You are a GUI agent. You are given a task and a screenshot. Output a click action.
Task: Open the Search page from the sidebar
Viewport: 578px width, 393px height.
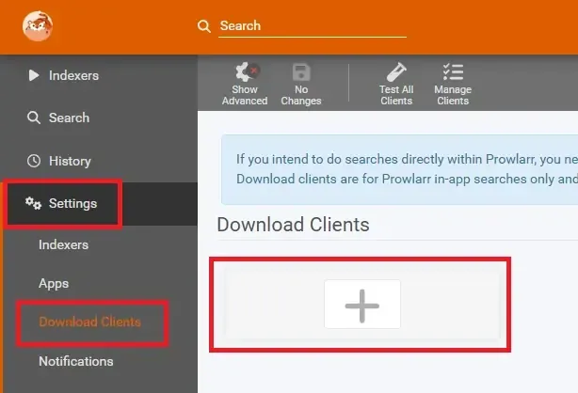pyautogui.click(x=69, y=118)
